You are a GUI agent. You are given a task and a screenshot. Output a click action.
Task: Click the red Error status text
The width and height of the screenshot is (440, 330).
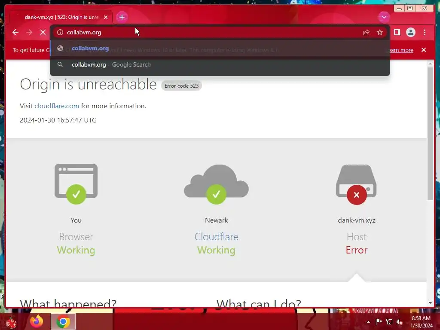click(x=356, y=250)
